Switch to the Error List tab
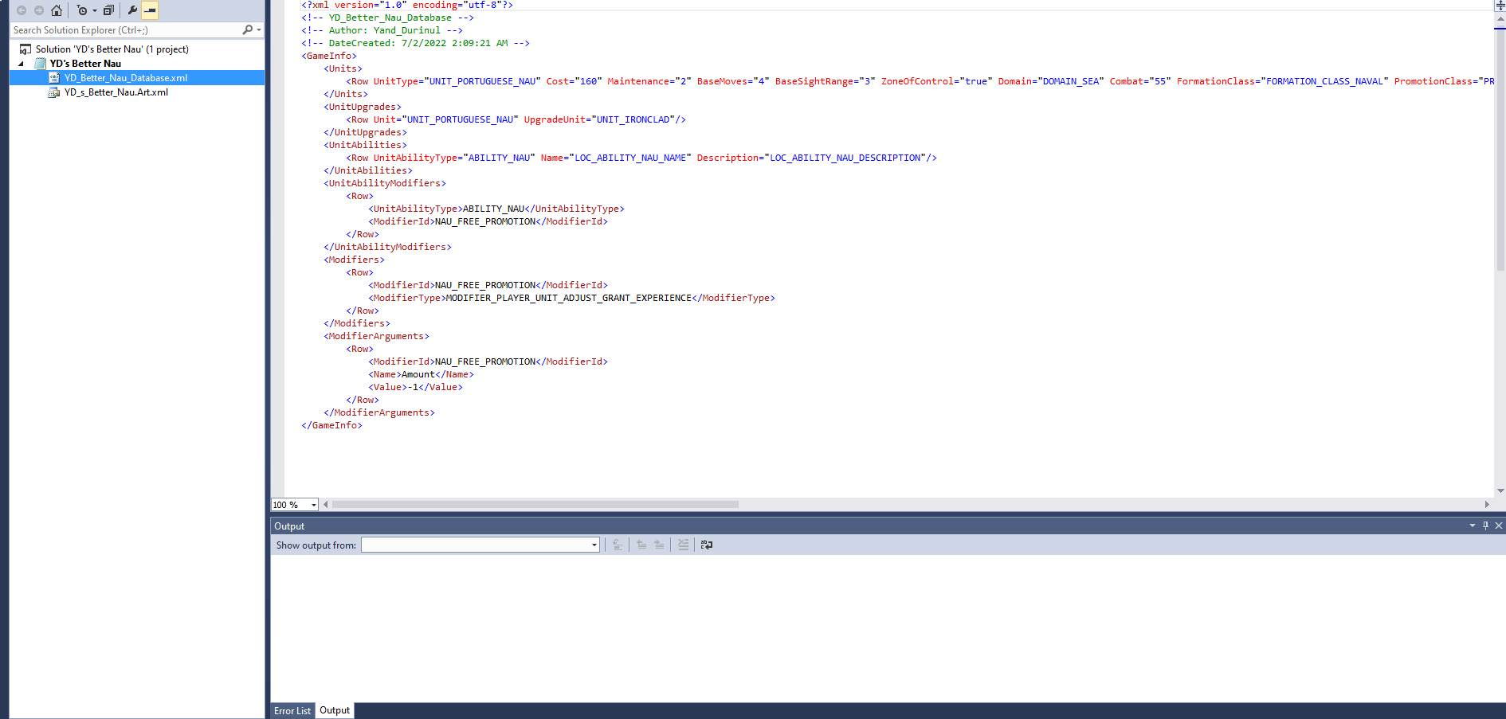The width and height of the screenshot is (1506, 719). pos(292,711)
